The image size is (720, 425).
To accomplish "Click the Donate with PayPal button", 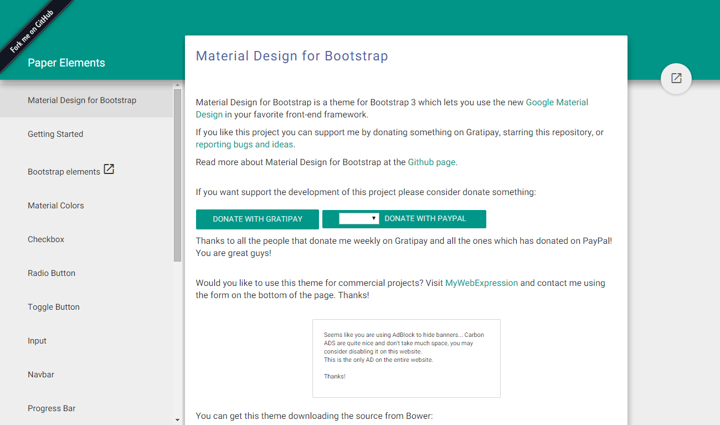I will tap(404, 219).
